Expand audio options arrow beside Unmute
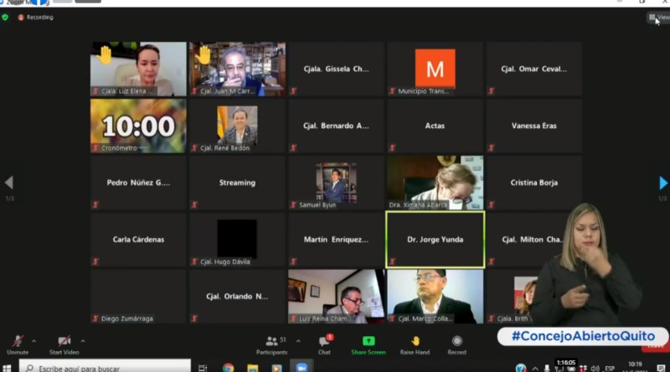Image resolution: width=670 pixels, height=372 pixels. click(x=33, y=341)
